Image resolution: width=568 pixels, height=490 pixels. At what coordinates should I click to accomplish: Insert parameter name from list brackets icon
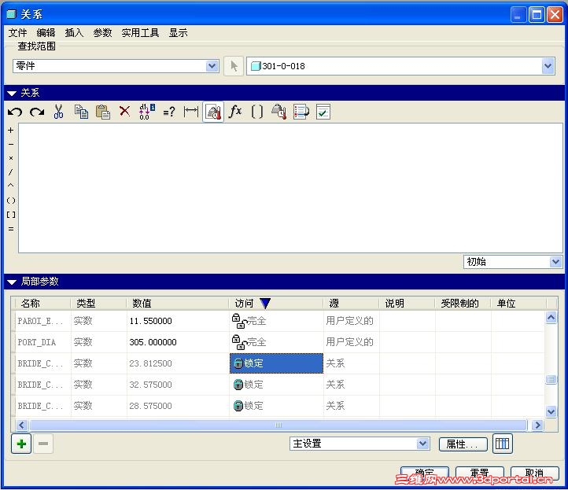pos(256,112)
